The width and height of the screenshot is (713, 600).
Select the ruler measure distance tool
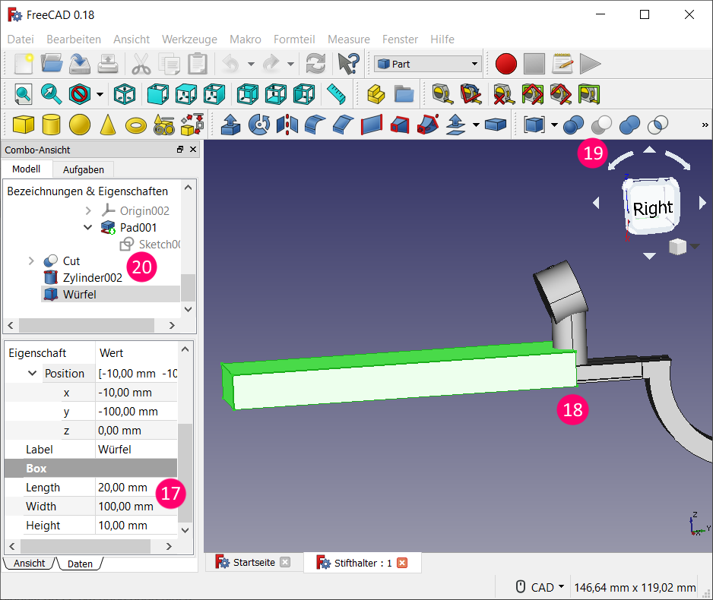click(x=336, y=93)
